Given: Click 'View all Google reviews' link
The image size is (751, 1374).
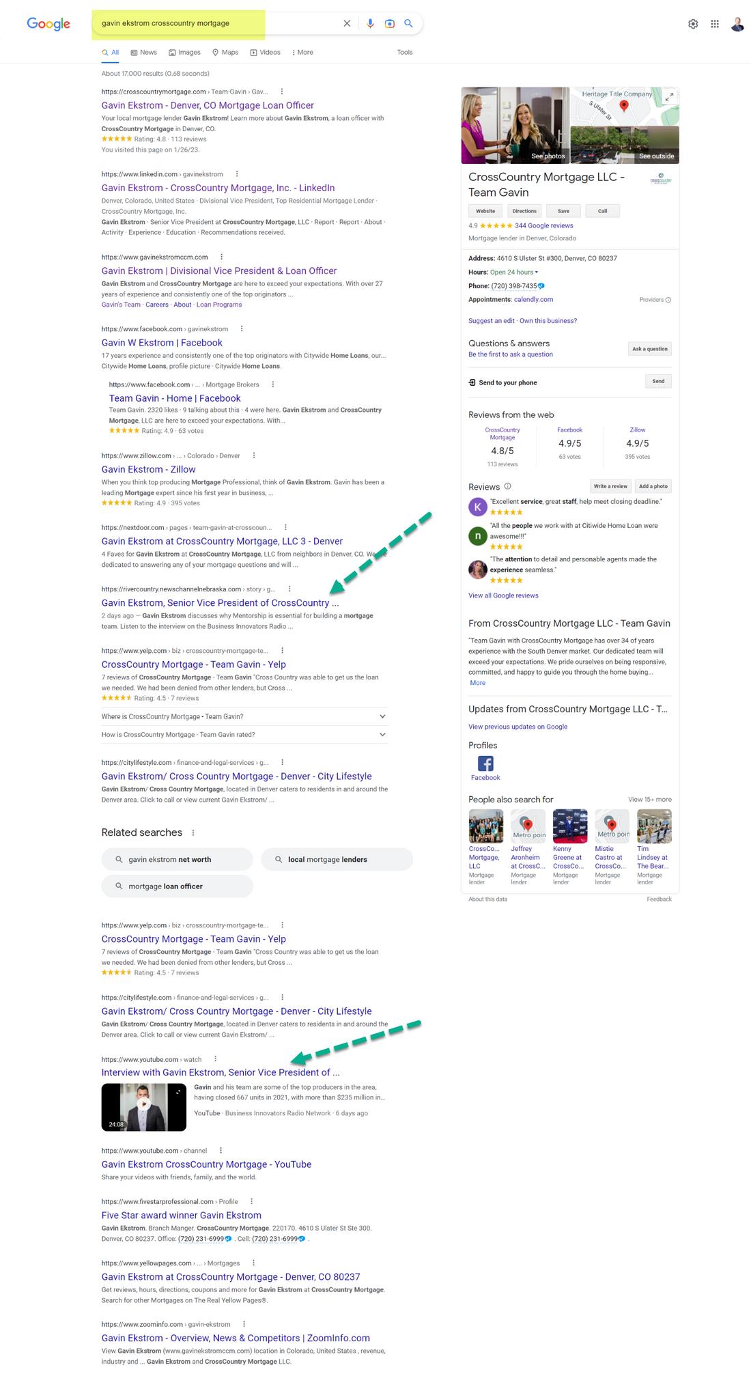Looking at the screenshot, I should [503, 595].
